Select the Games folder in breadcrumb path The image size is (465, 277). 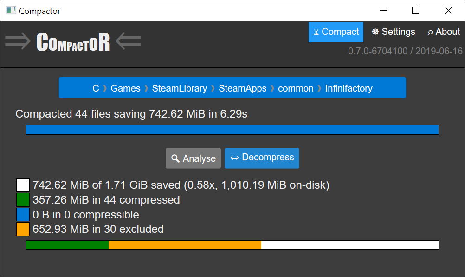point(125,88)
